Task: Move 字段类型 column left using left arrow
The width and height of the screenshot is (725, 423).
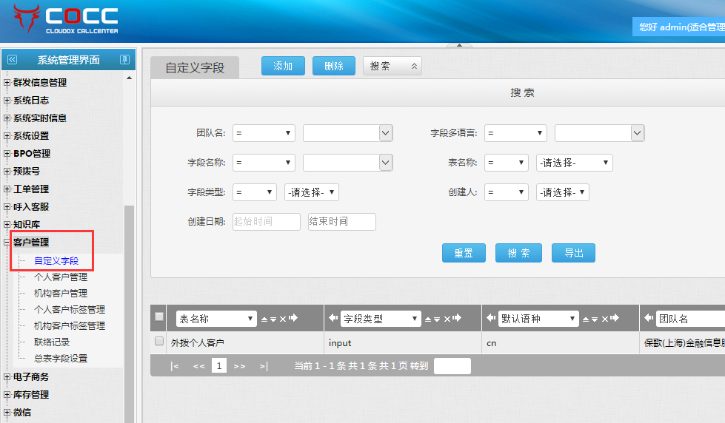Action: (333, 319)
